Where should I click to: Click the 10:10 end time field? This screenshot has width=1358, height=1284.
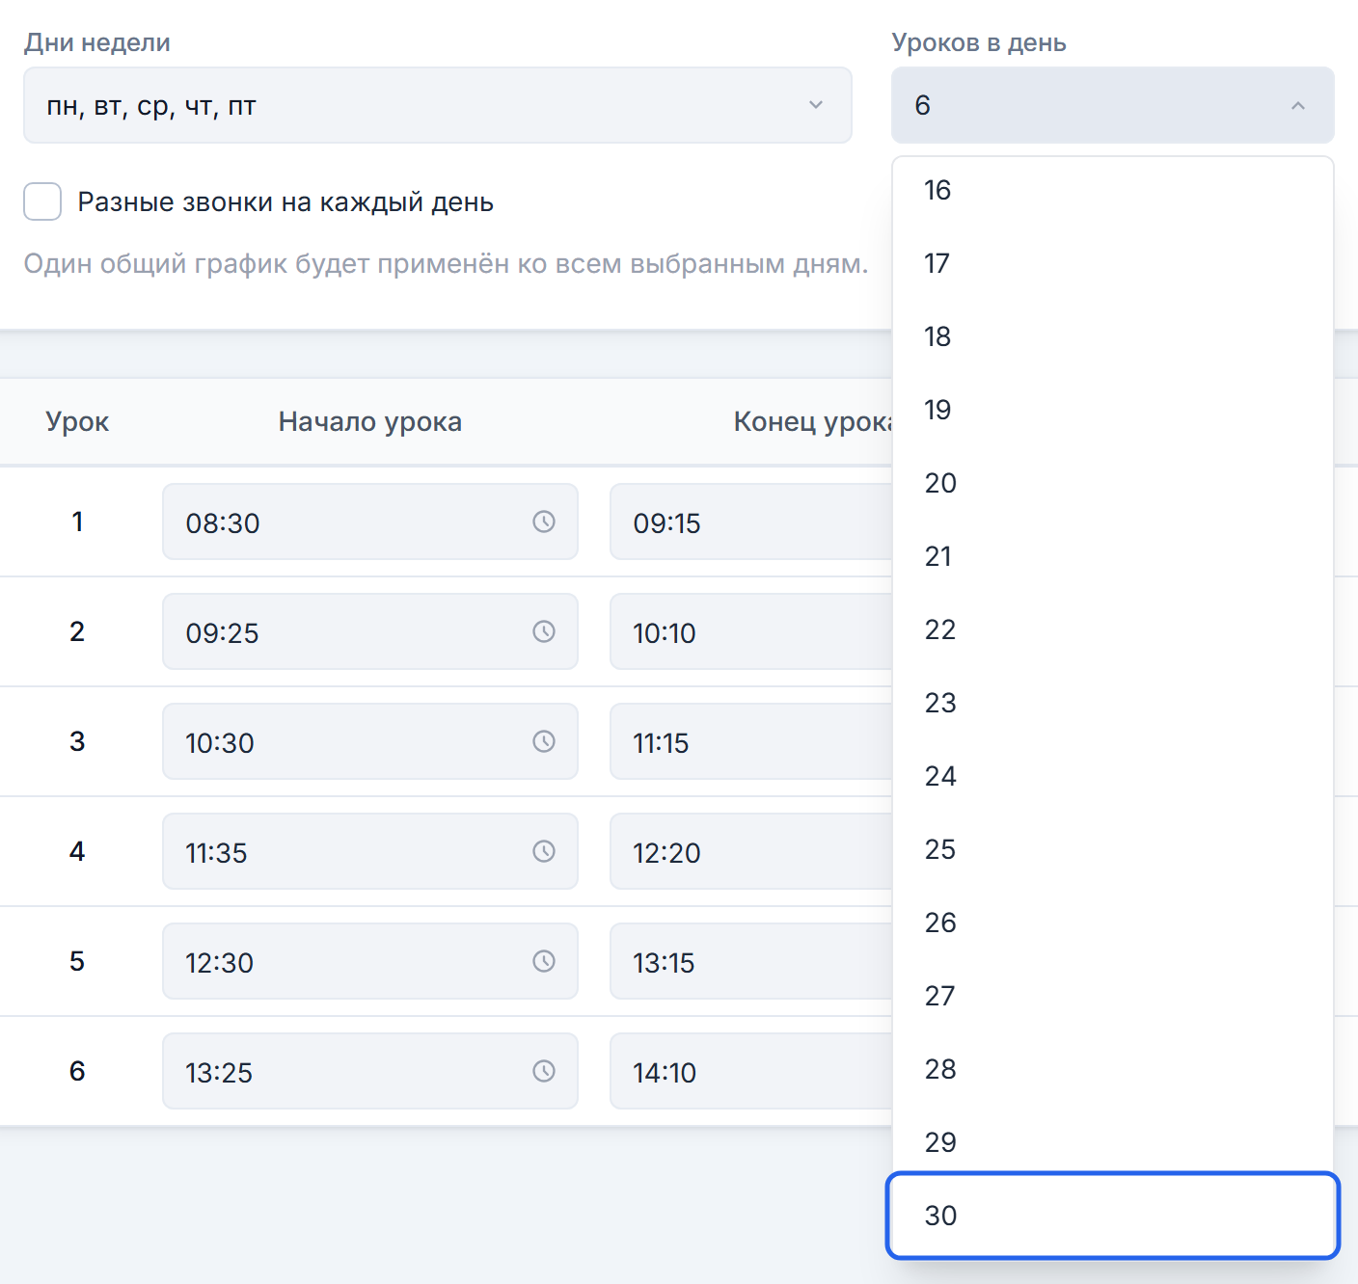tap(751, 631)
